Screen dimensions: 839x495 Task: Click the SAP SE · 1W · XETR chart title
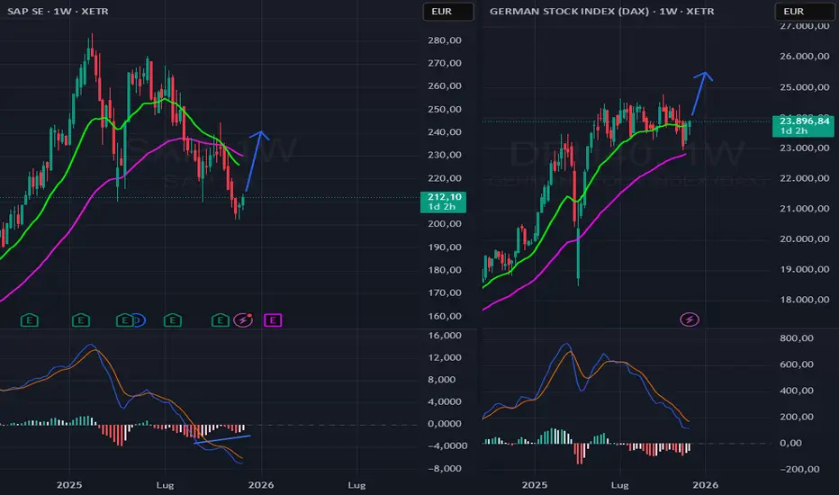(x=58, y=11)
